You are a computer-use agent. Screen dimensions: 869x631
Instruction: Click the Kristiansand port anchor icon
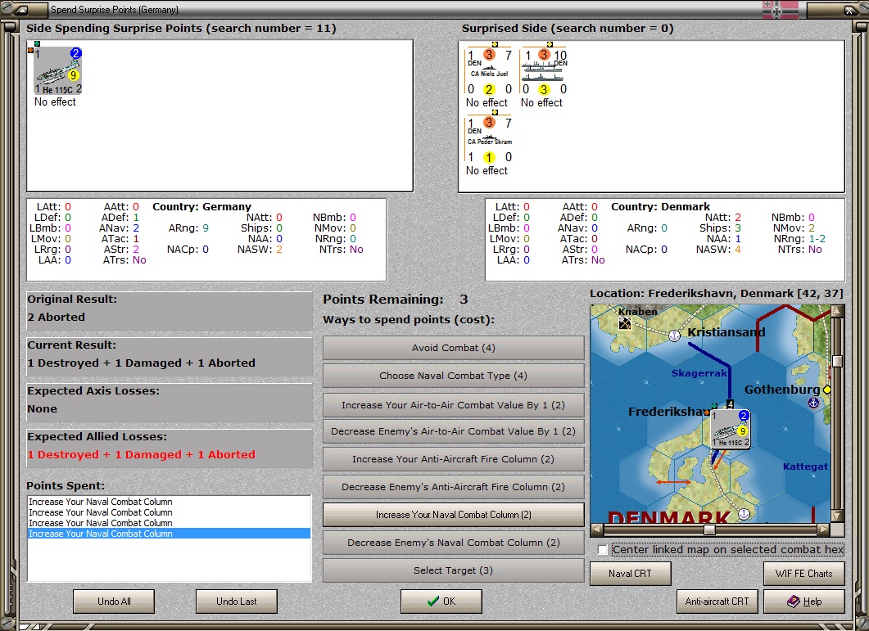click(674, 336)
